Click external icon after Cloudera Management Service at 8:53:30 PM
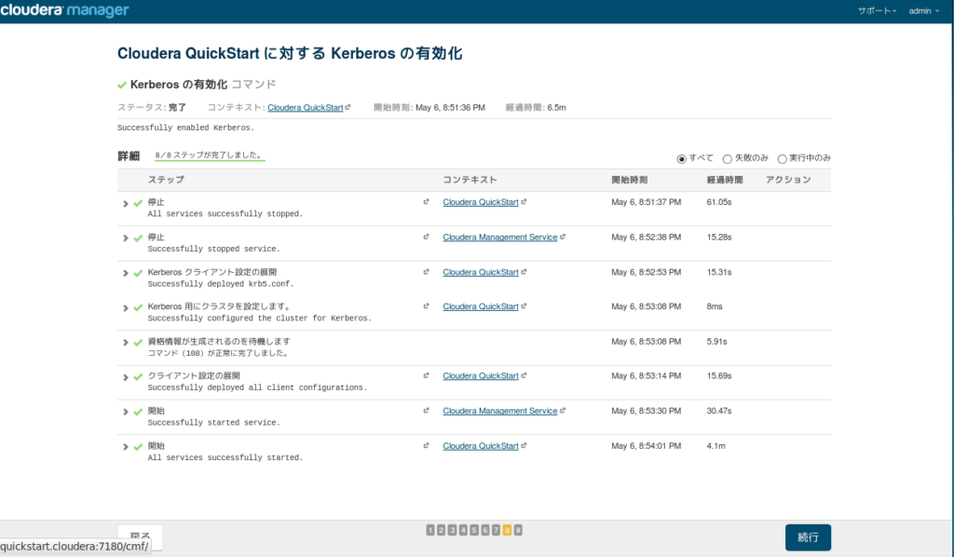The image size is (954, 557). point(563,411)
